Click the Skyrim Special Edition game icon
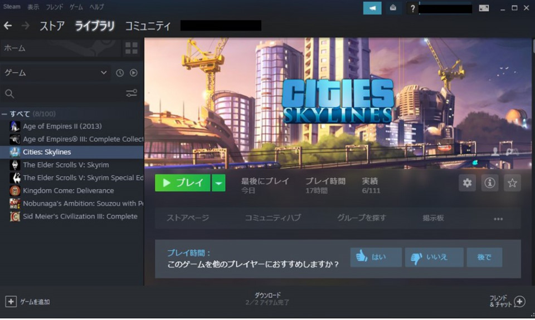 point(14,178)
